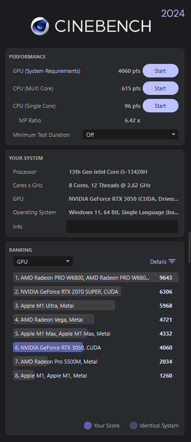The width and height of the screenshot is (191, 442).
Task: Click the Identical System legend circle
Action: click(x=134, y=426)
